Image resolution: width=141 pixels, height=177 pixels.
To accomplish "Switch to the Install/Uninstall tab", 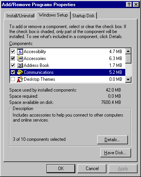I will pos(20,16).
